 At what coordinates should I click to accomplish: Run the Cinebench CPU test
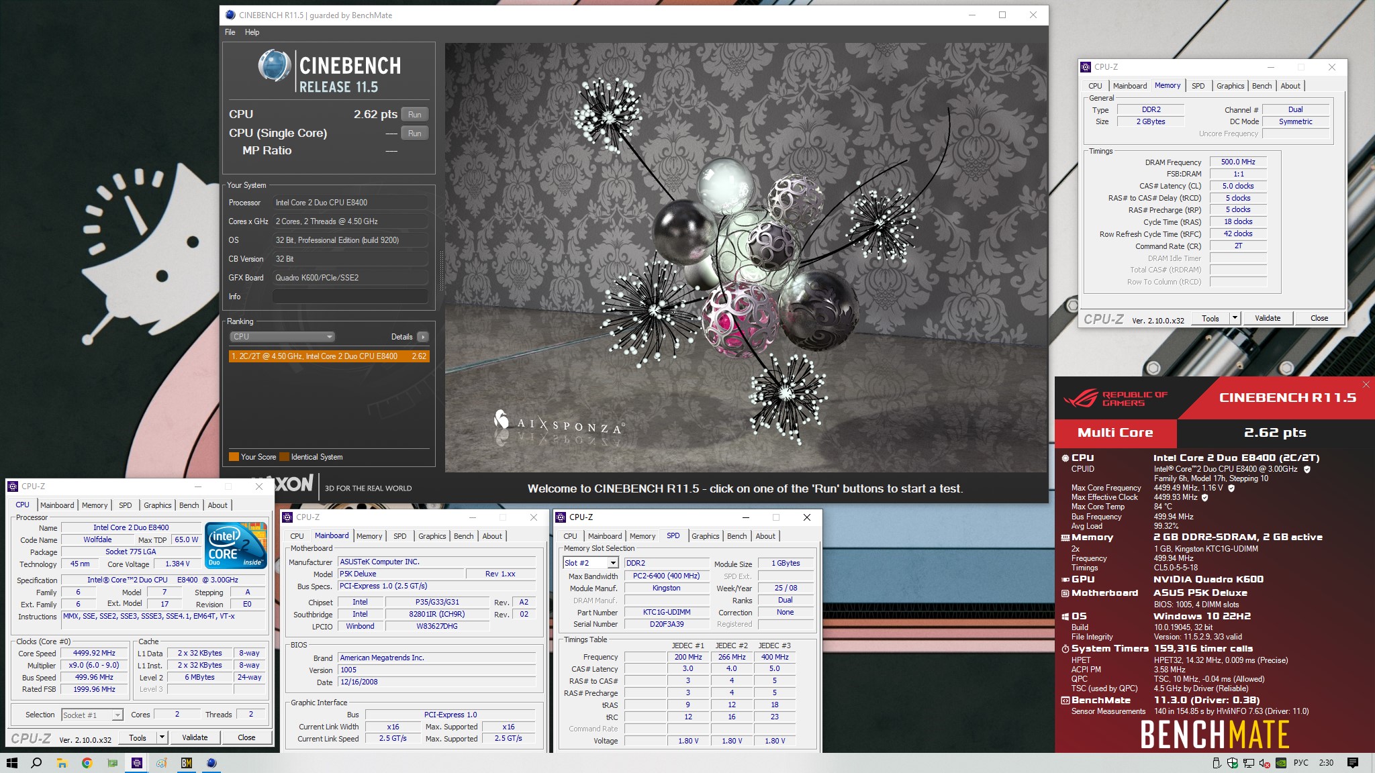414,114
